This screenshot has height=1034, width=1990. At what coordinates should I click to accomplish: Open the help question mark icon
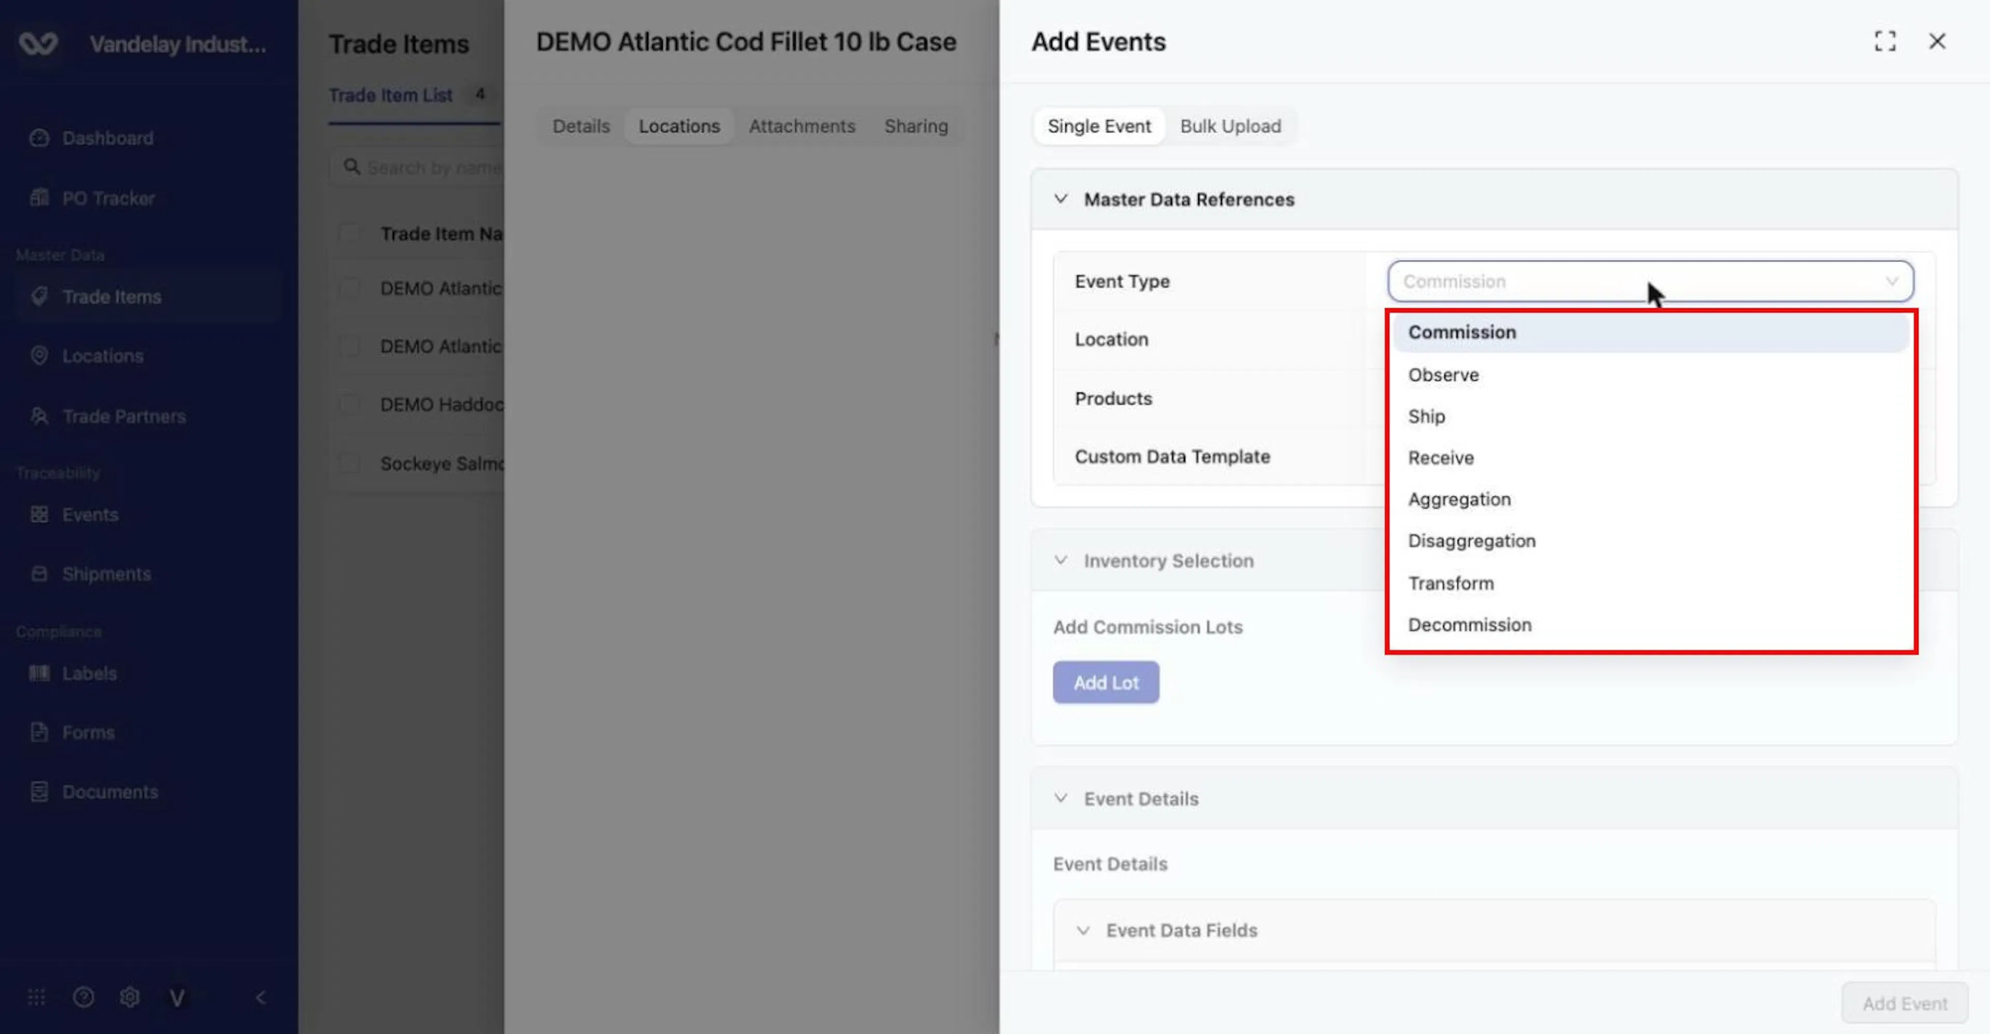pyautogui.click(x=83, y=998)
